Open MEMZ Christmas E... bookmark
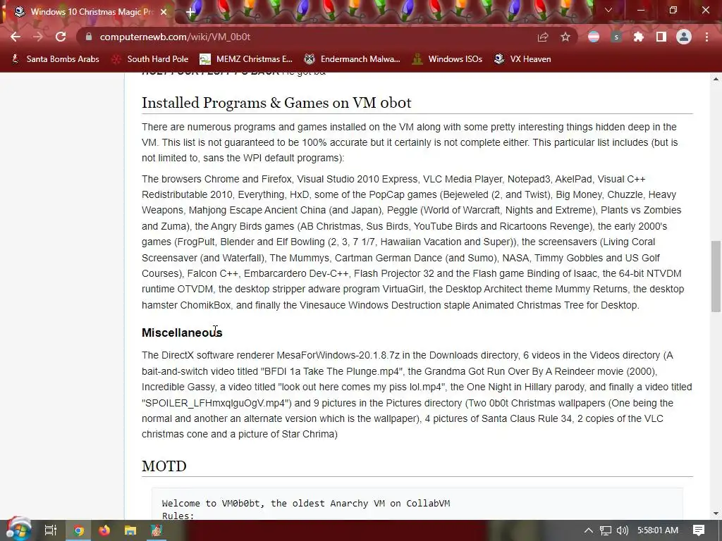 tap(246, 59)
